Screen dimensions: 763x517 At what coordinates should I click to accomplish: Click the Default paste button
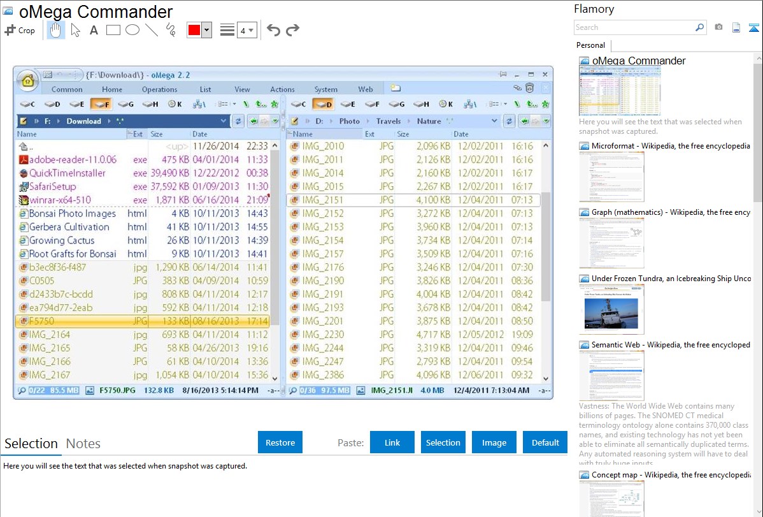pyautogui.click(x=545, y=442)
